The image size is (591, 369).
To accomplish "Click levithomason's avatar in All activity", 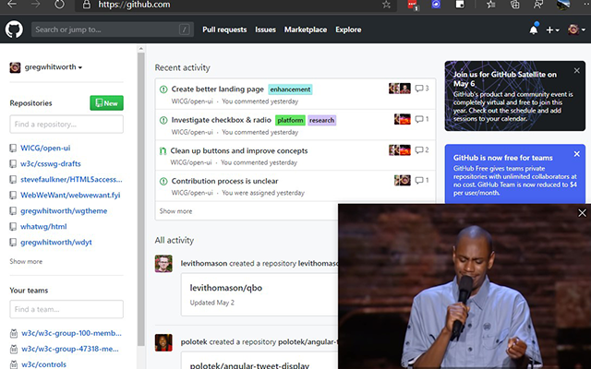I will (x=163, y=264).
